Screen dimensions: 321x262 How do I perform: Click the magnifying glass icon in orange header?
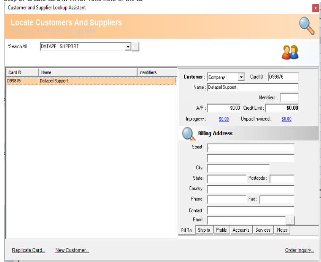(x=307, y=26)
